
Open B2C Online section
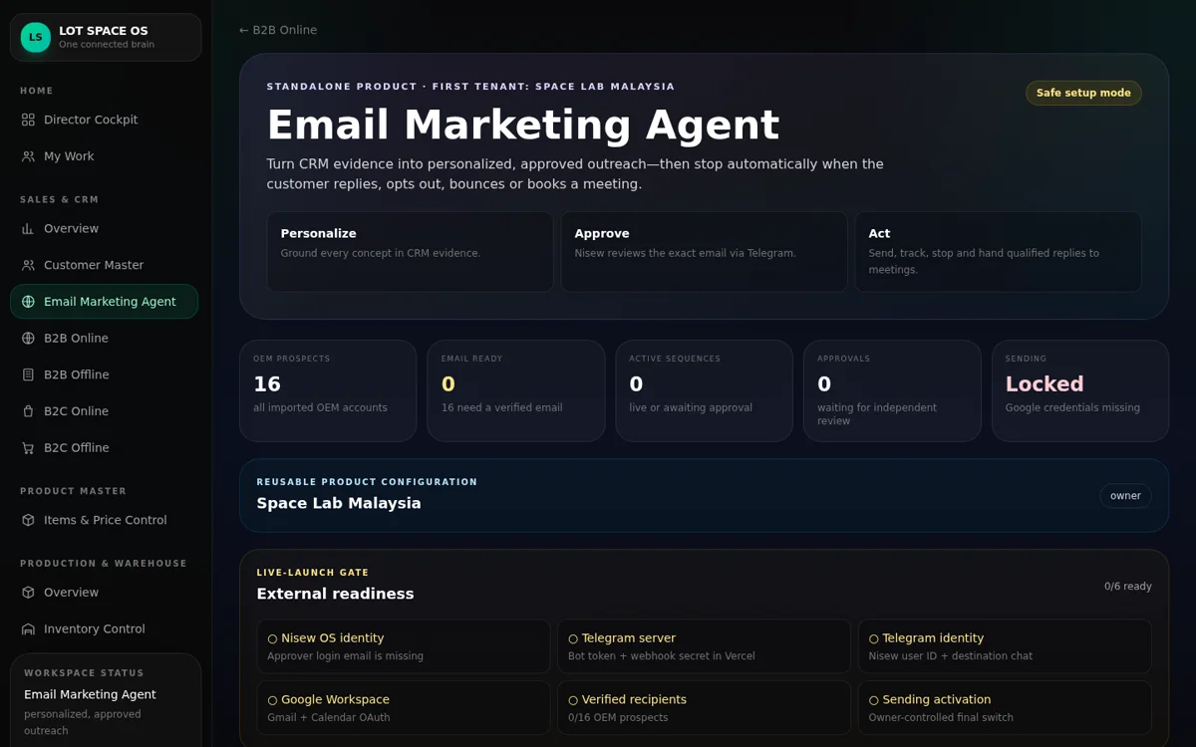[105, 411]
